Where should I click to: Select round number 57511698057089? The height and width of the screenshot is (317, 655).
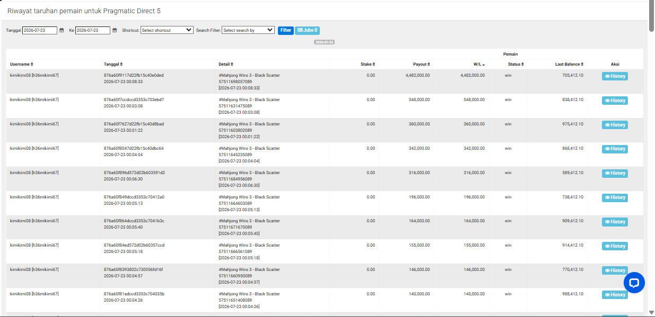(x=235, y=81)
